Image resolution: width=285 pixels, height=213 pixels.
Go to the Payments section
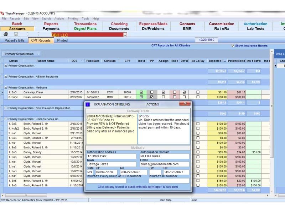coord(51,29)
